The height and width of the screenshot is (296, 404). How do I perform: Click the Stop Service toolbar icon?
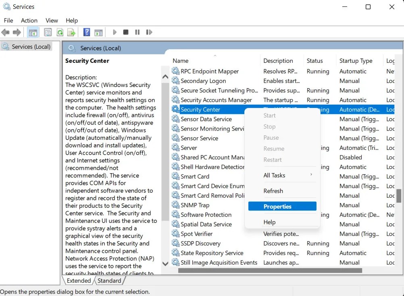pos(125,32)
